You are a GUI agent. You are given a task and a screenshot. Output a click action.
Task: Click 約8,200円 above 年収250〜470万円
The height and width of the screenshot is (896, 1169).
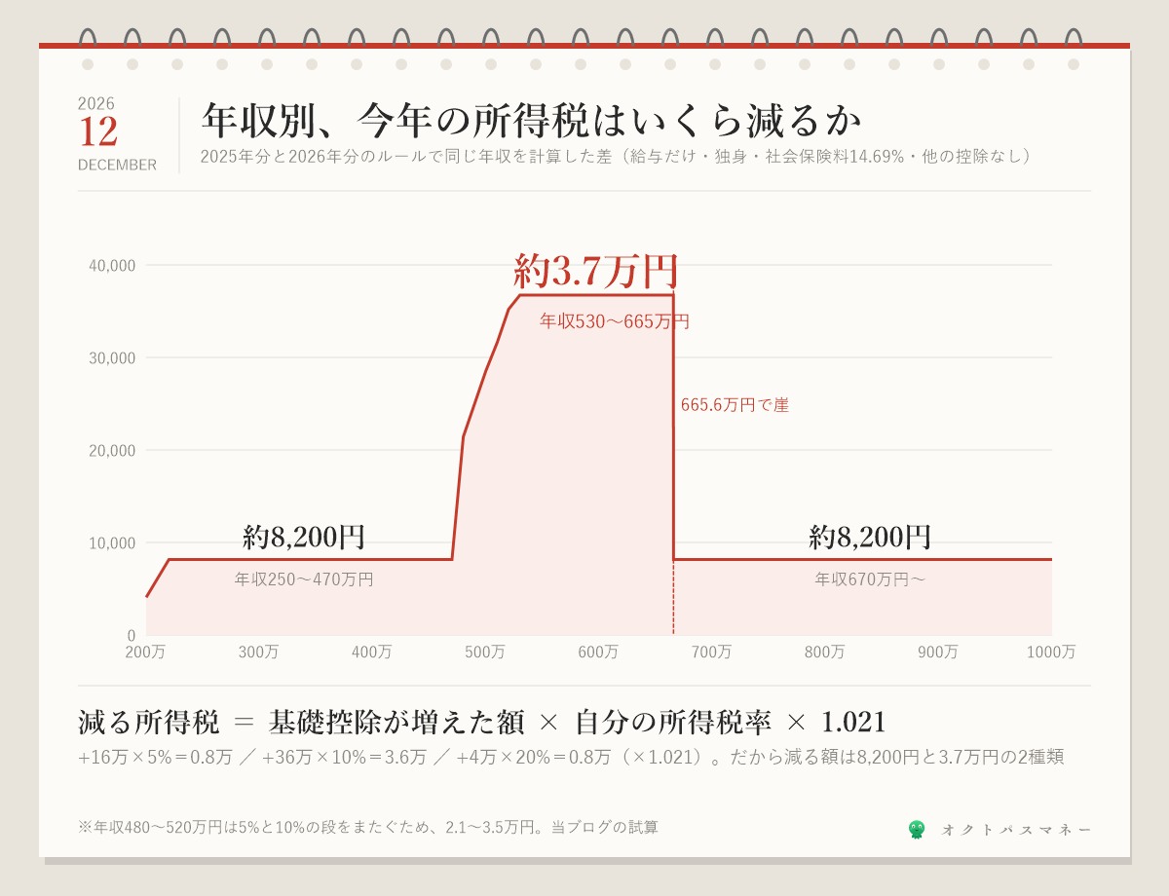pos(304,537)
